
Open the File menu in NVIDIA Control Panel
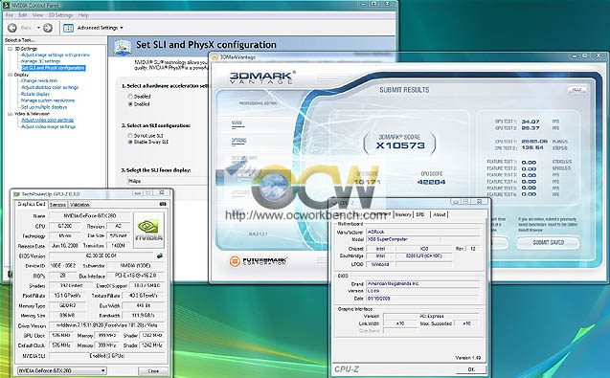[10, 15]
